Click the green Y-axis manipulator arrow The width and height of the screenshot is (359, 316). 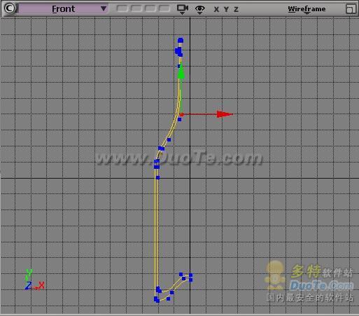pyautogui.click(x=181, y=71)
